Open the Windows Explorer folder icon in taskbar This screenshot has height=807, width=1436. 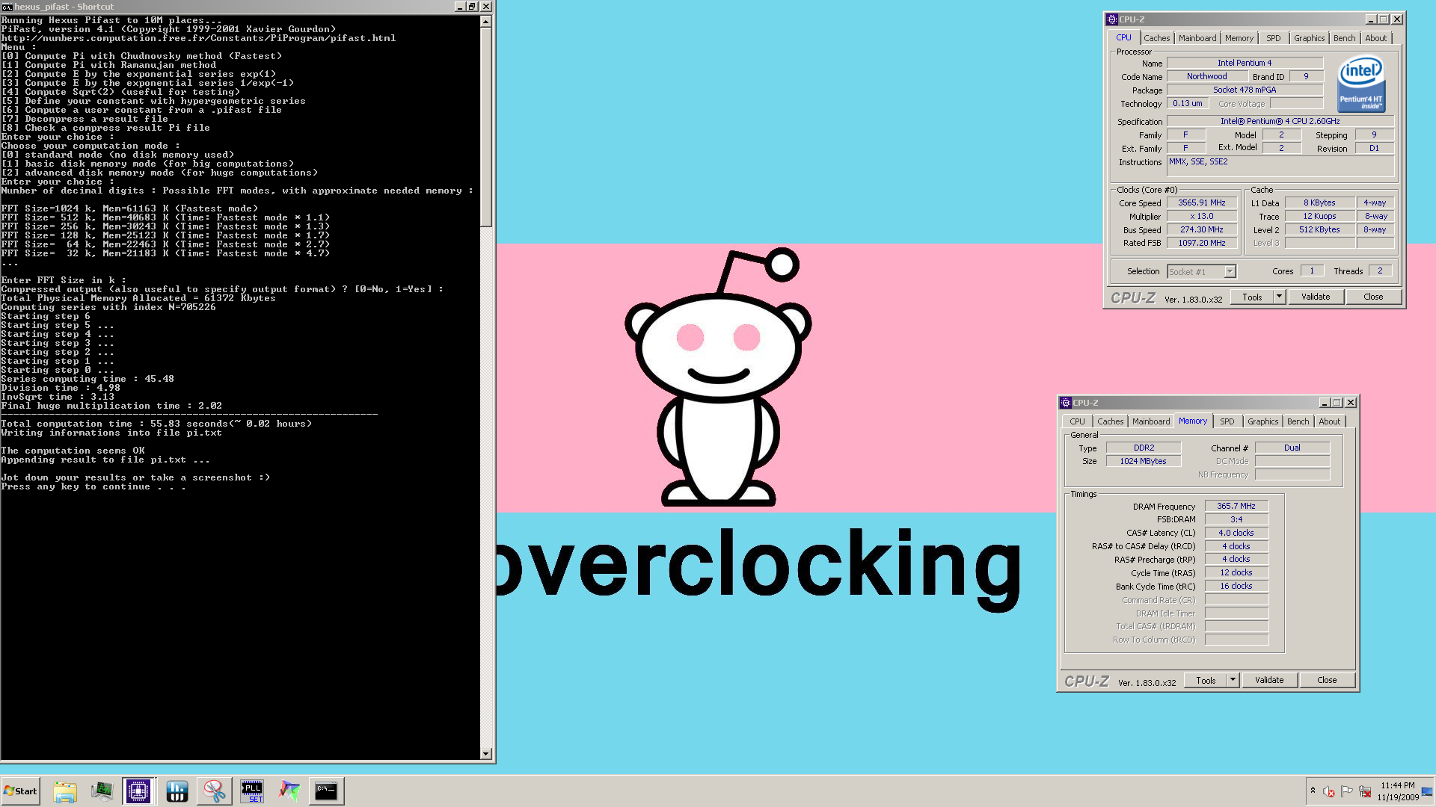pos(65,791)
